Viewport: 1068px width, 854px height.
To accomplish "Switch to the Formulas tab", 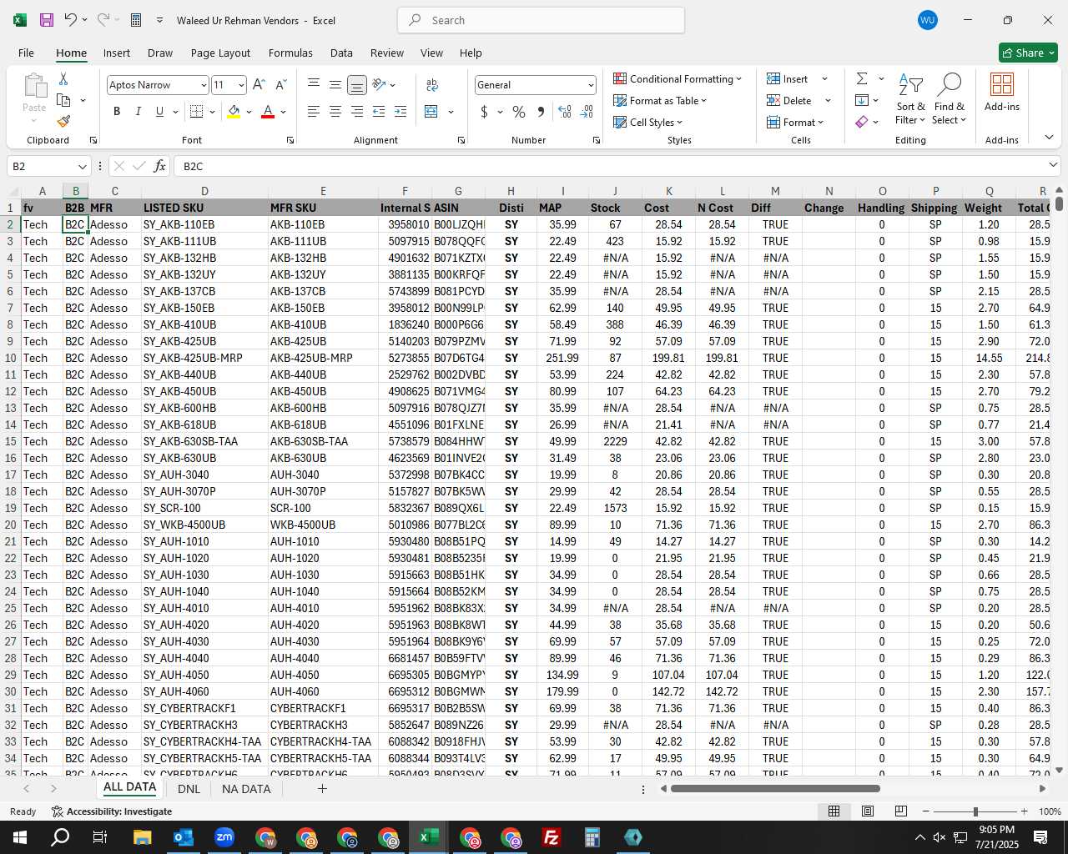I will [290, 53].
